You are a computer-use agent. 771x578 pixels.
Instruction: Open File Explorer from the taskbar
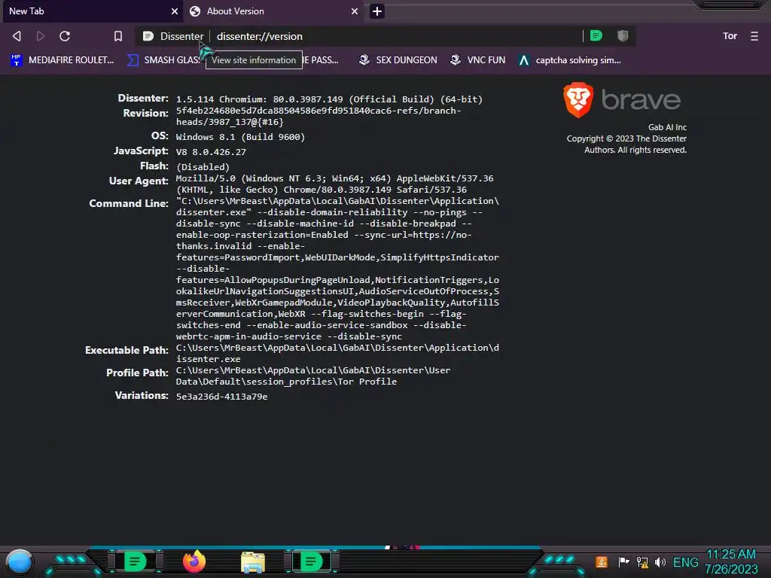tap(253, 562)
